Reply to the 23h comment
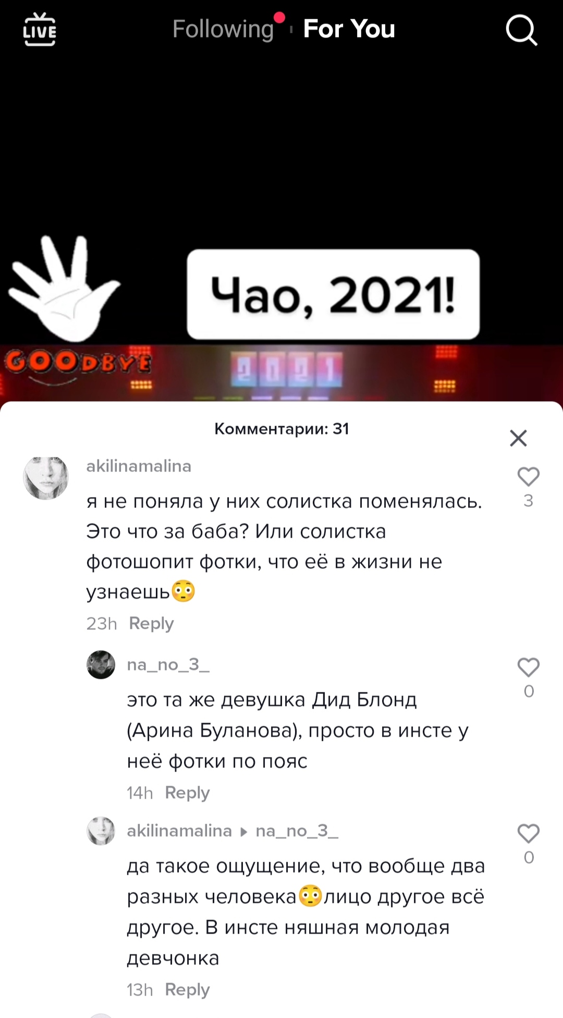 point(151,623)
